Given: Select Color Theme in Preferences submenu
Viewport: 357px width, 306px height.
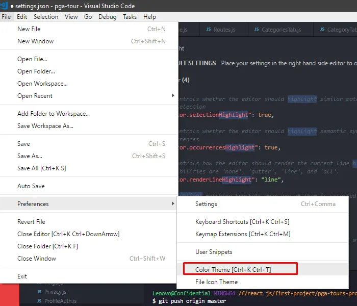Looking at the screenshot, I should point(263,269).
